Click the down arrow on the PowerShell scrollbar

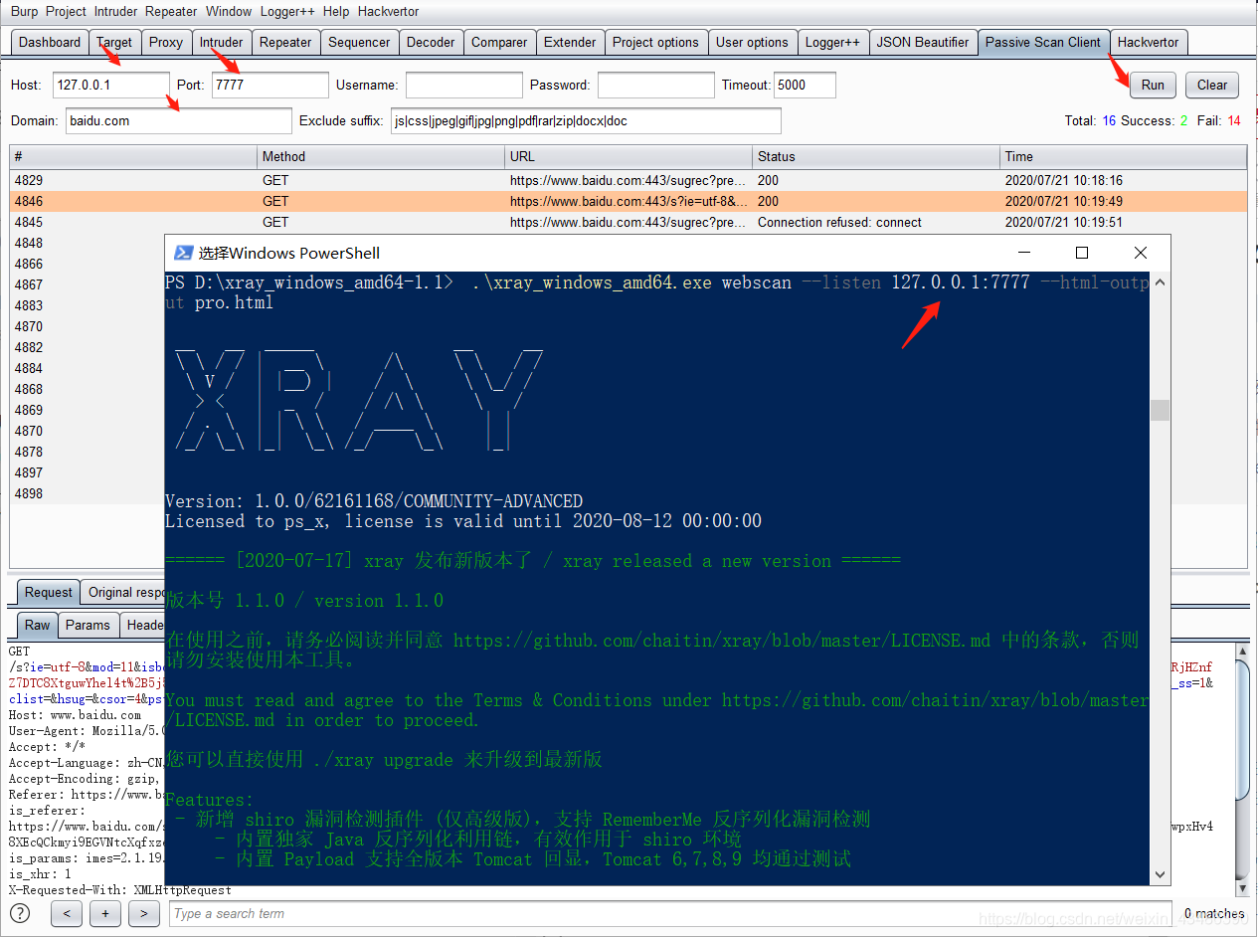pyautogui.click(x=1159, y=872)
